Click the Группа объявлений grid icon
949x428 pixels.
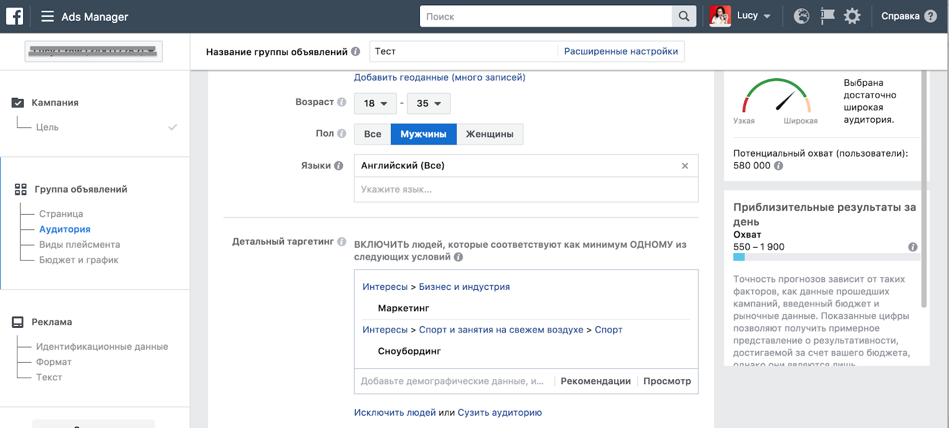coord(21,189)
